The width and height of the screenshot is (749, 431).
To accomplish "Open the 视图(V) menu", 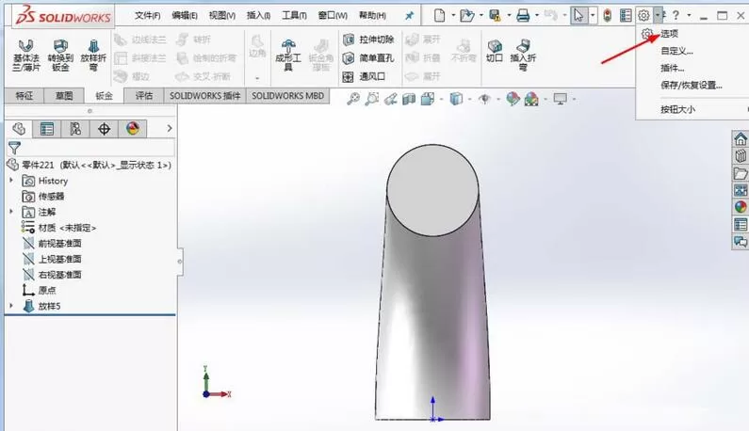I will [222, 16].
